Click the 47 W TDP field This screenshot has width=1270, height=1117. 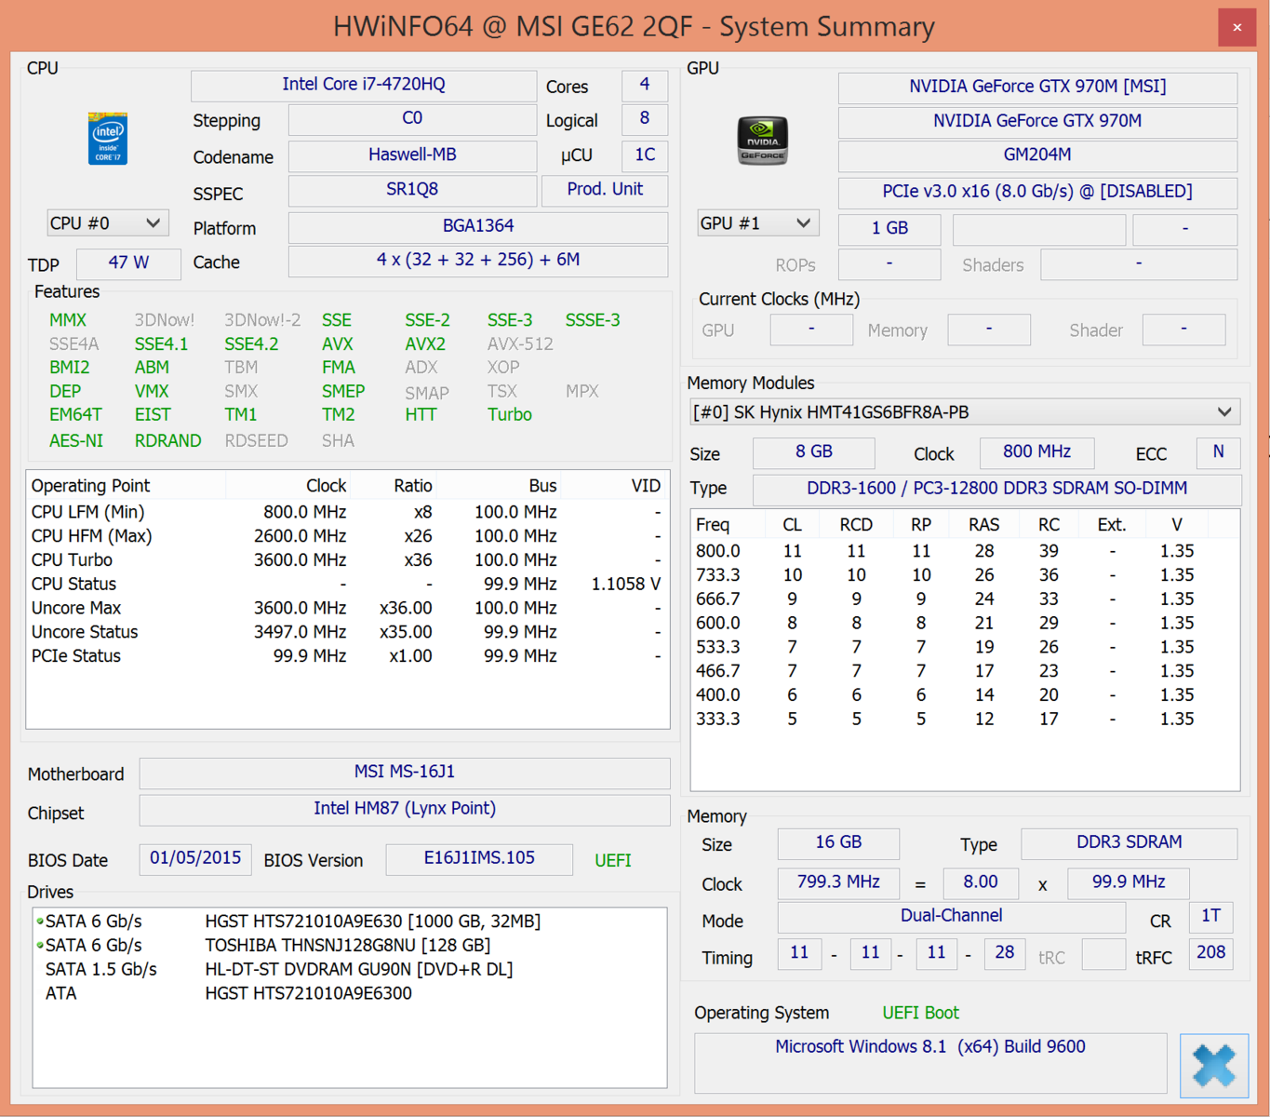coord(128,263)
